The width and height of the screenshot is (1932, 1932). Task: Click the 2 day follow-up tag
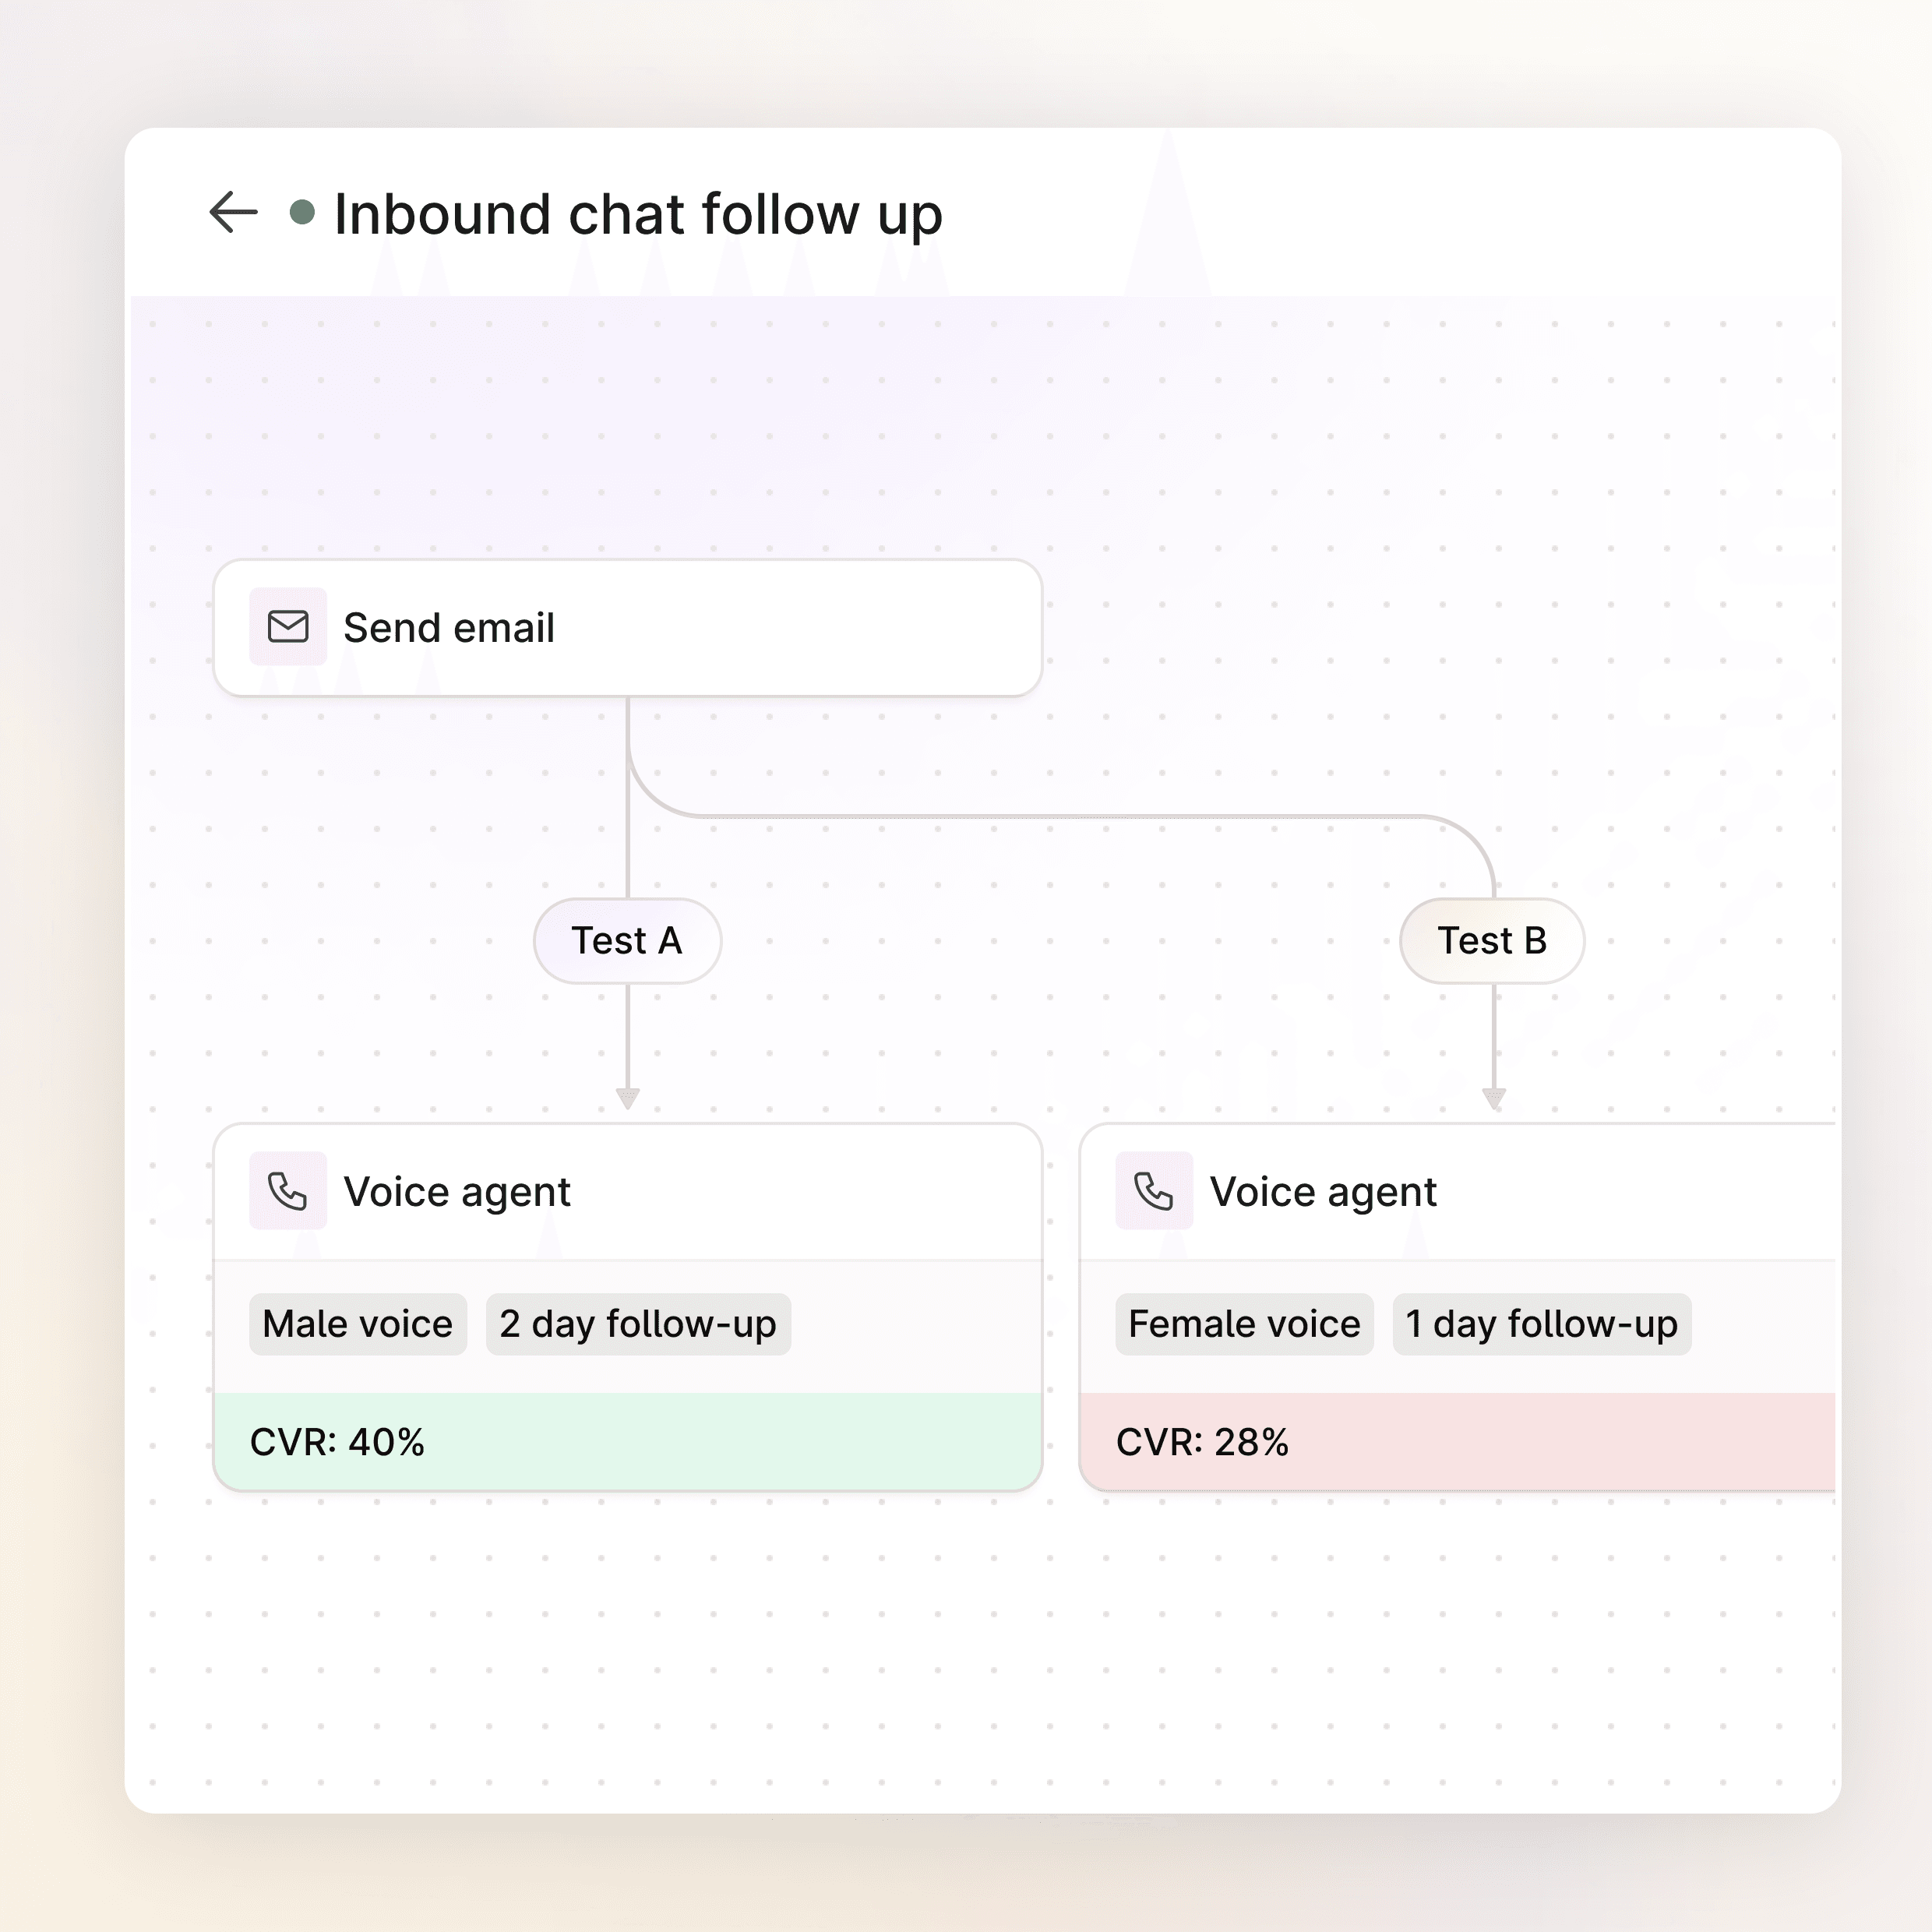click(638, 1324)
